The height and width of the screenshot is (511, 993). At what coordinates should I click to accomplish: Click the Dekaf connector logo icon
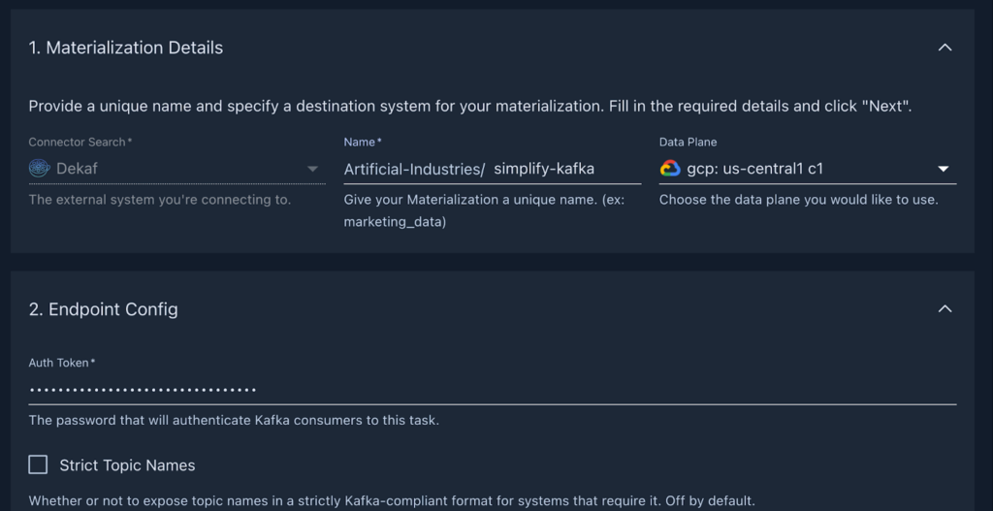(39, 168)
